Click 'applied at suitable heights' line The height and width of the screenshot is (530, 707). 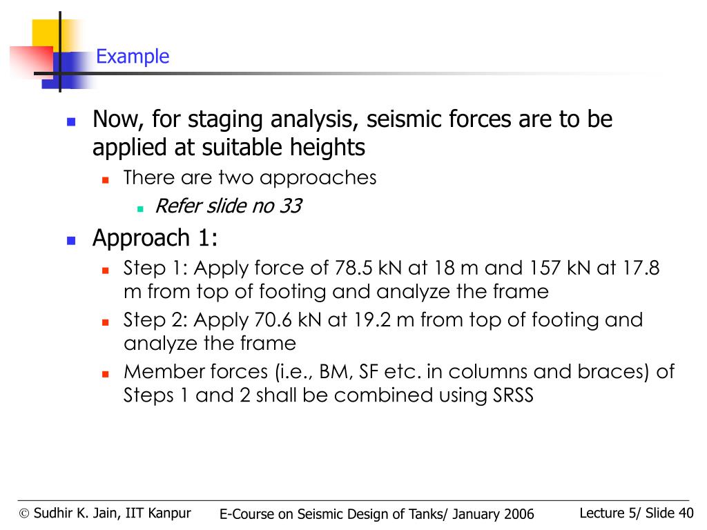[x=229, y=148]
